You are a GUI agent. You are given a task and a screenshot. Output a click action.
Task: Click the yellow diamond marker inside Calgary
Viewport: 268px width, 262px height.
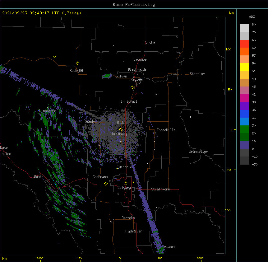[x=126, y=183]
